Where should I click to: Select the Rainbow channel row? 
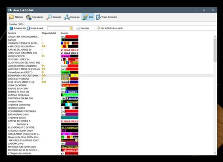[18, 124]
